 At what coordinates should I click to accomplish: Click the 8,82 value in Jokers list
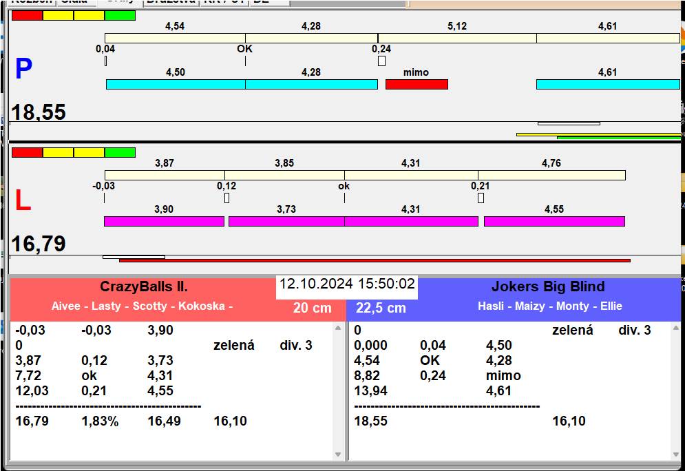tap(367, 375)
